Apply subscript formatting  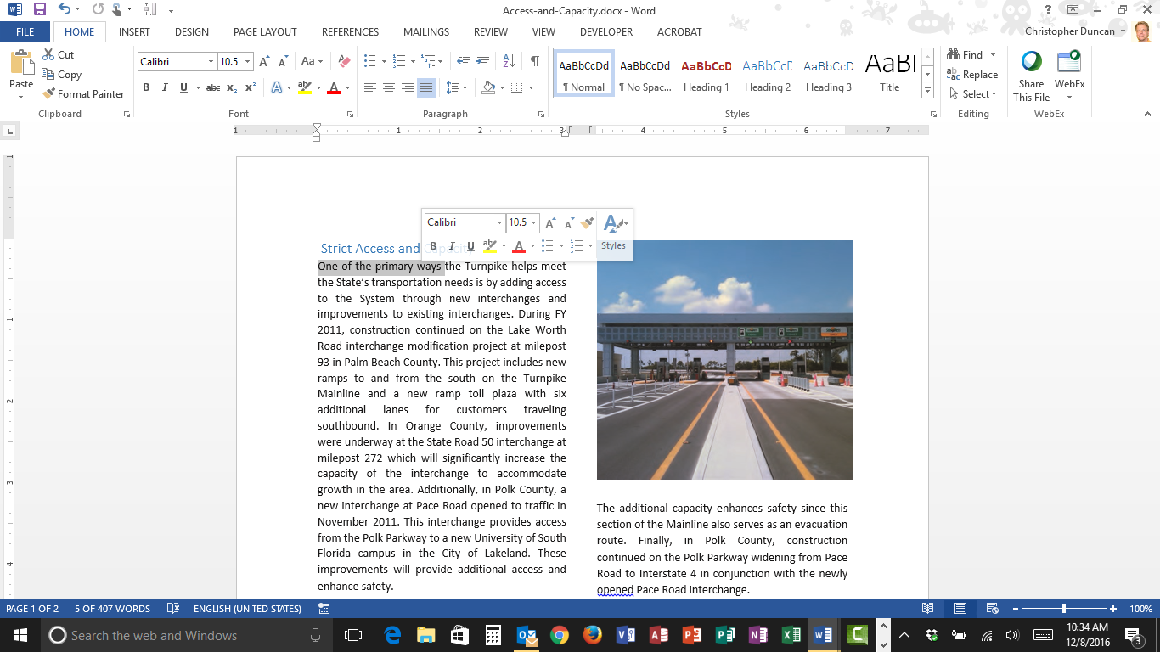(231, 87)
